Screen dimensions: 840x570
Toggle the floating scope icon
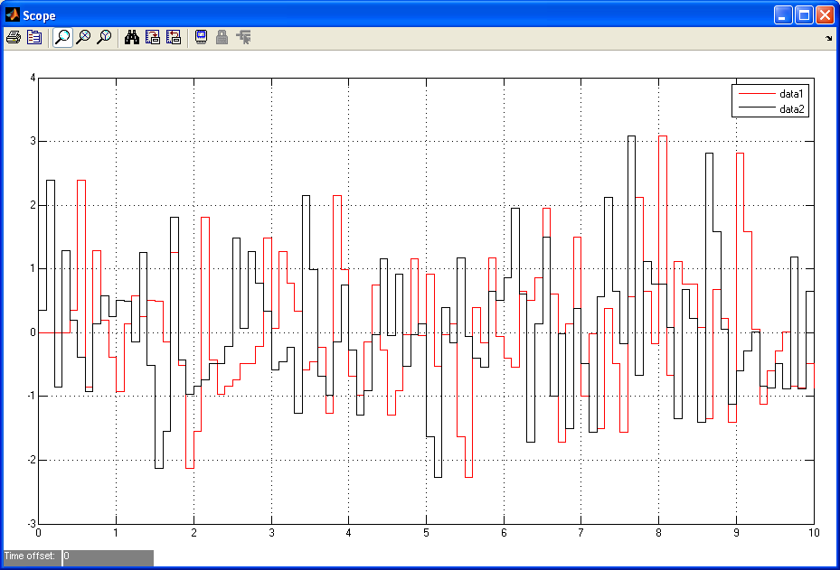tap(201, 37)
